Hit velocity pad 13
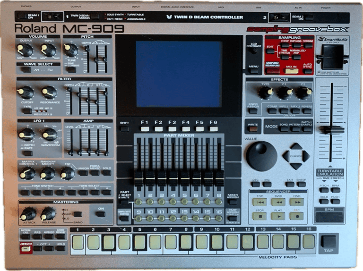The image size is (363, 271). click(263, 242)
